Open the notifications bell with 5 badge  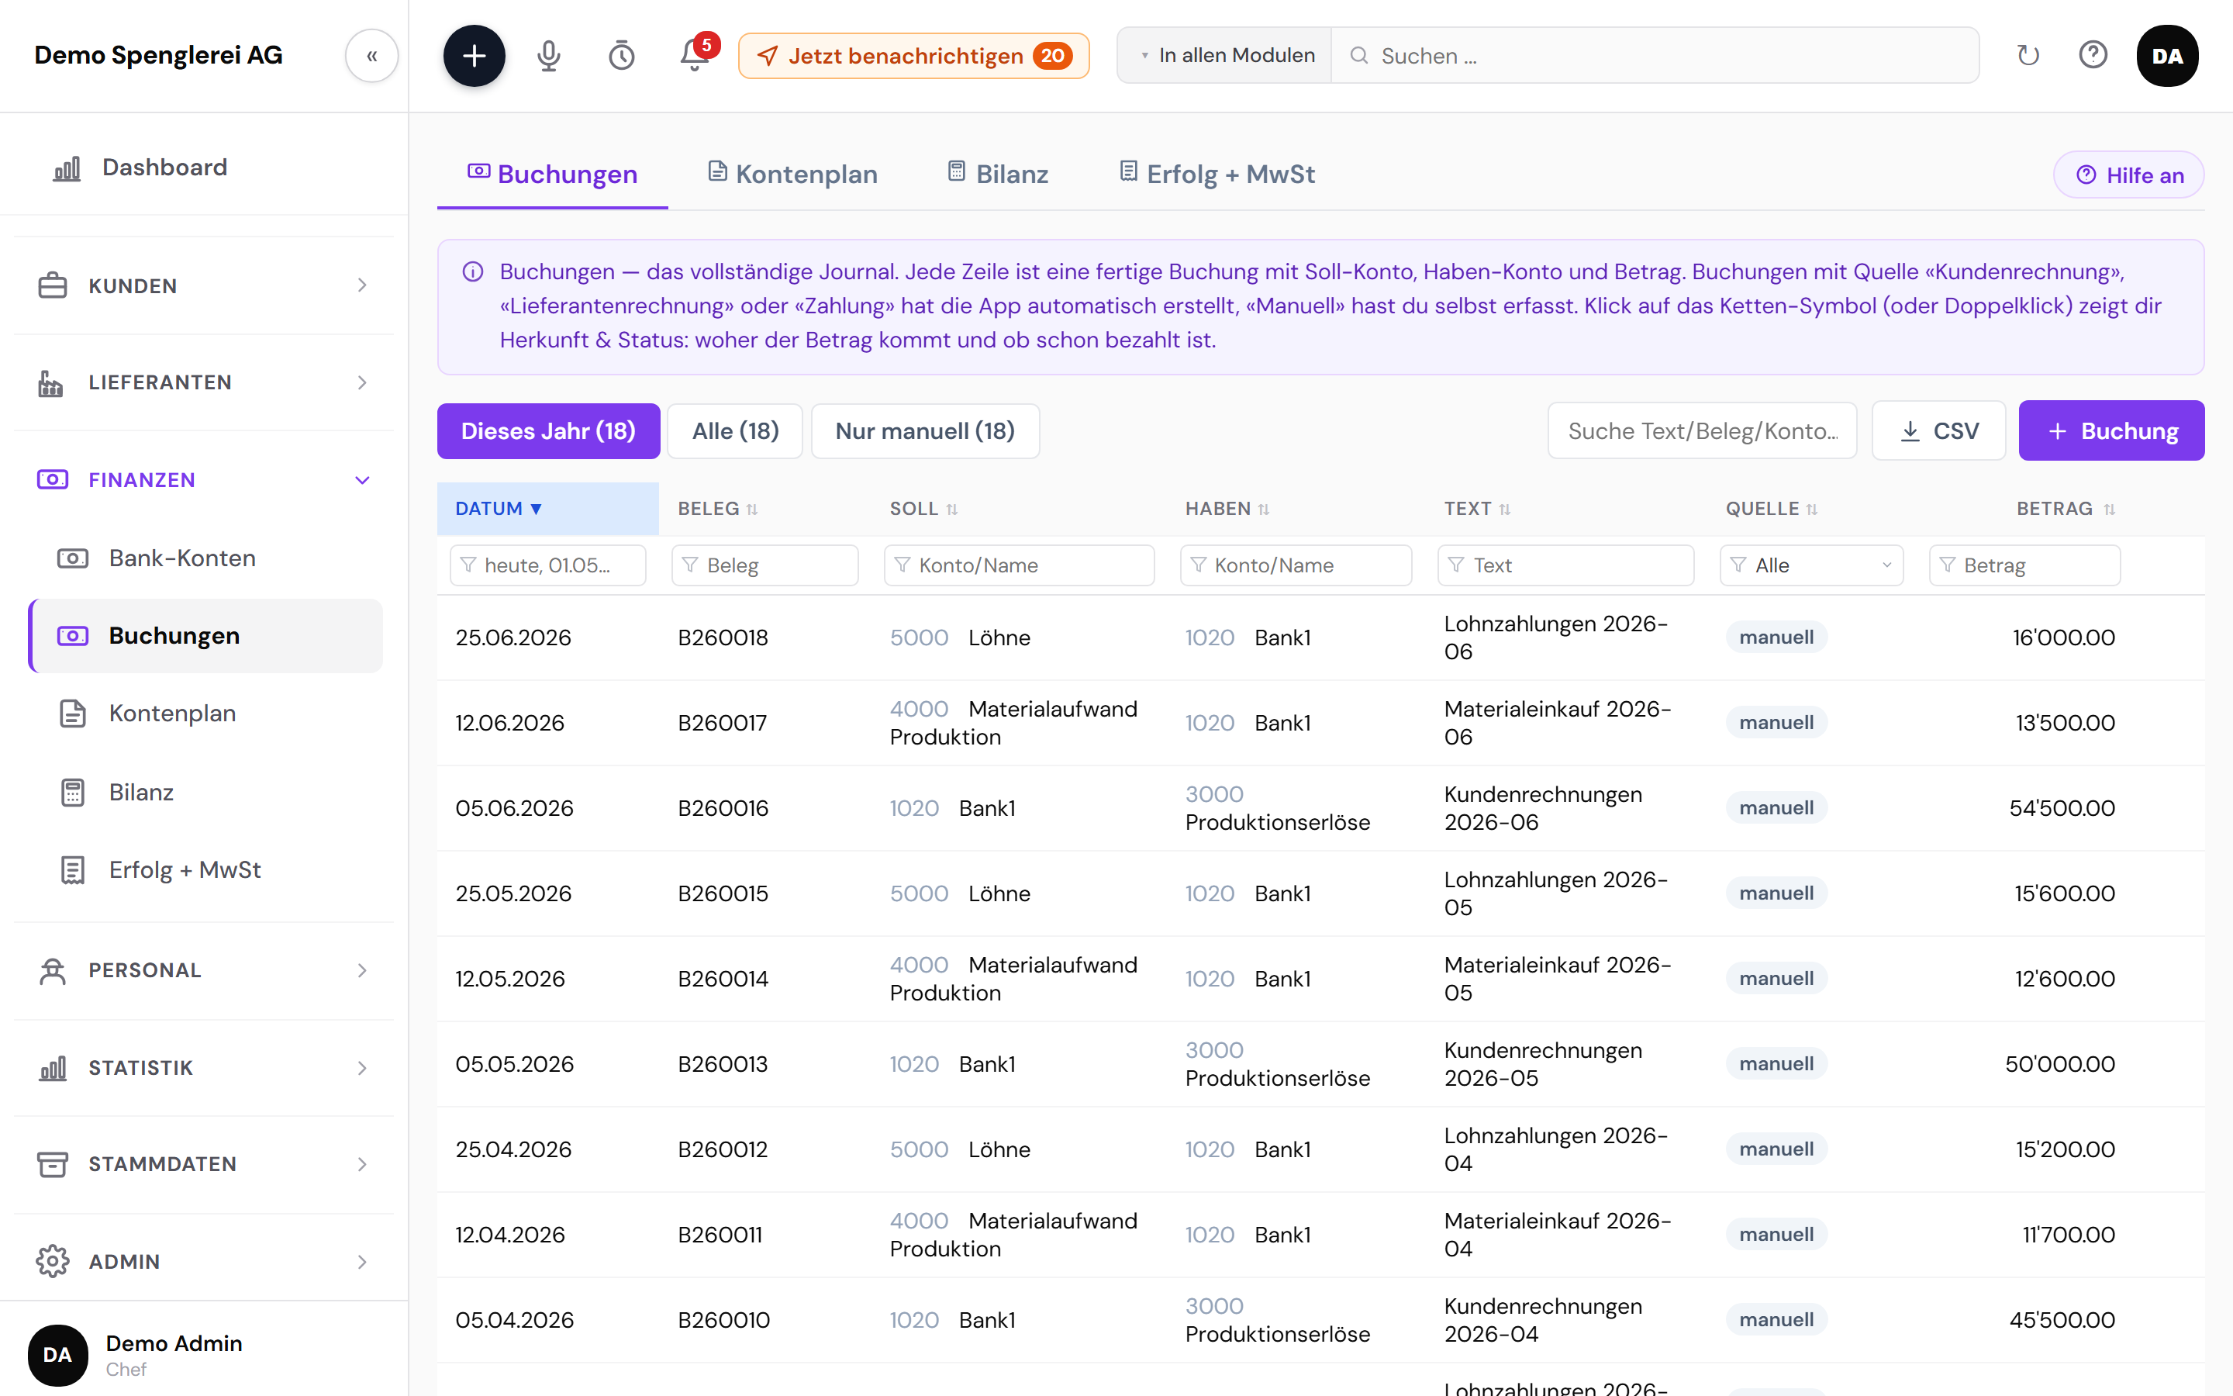pyautogui.click(x=695, y=54)
